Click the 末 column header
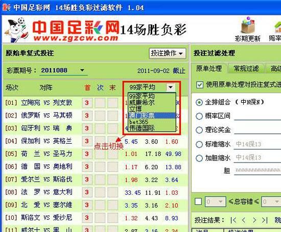281x232 pixels. (x=112, y=88)
